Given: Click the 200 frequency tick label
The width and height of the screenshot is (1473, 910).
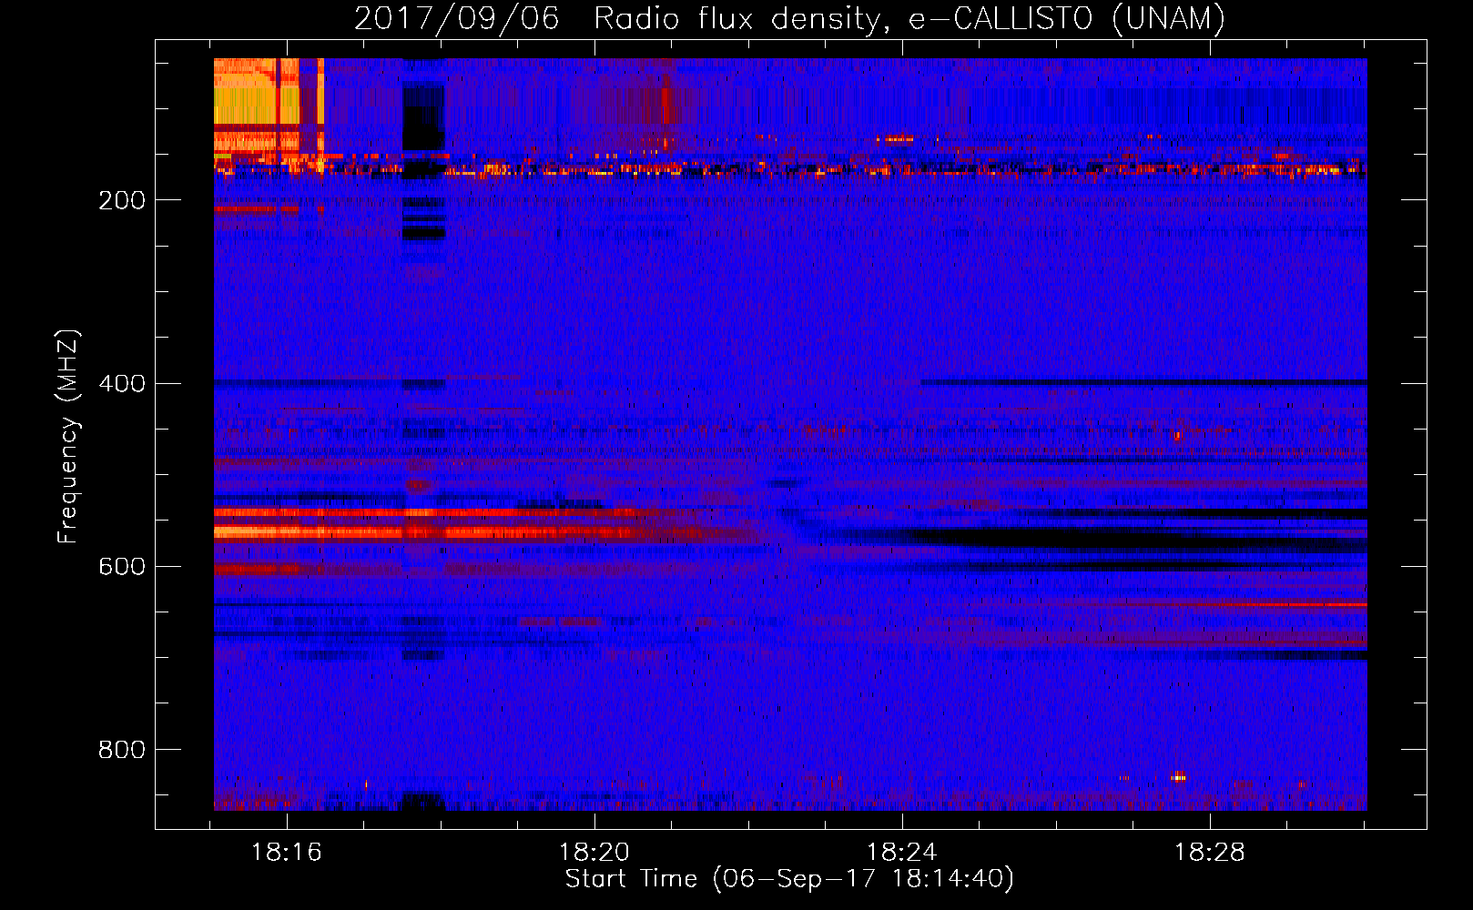Looking at the screenshot, I should pyautogui.click(x=122, y=200).
